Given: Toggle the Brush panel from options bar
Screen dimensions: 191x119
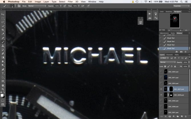Looking at the screenshot, I should (x=19, y=6).
